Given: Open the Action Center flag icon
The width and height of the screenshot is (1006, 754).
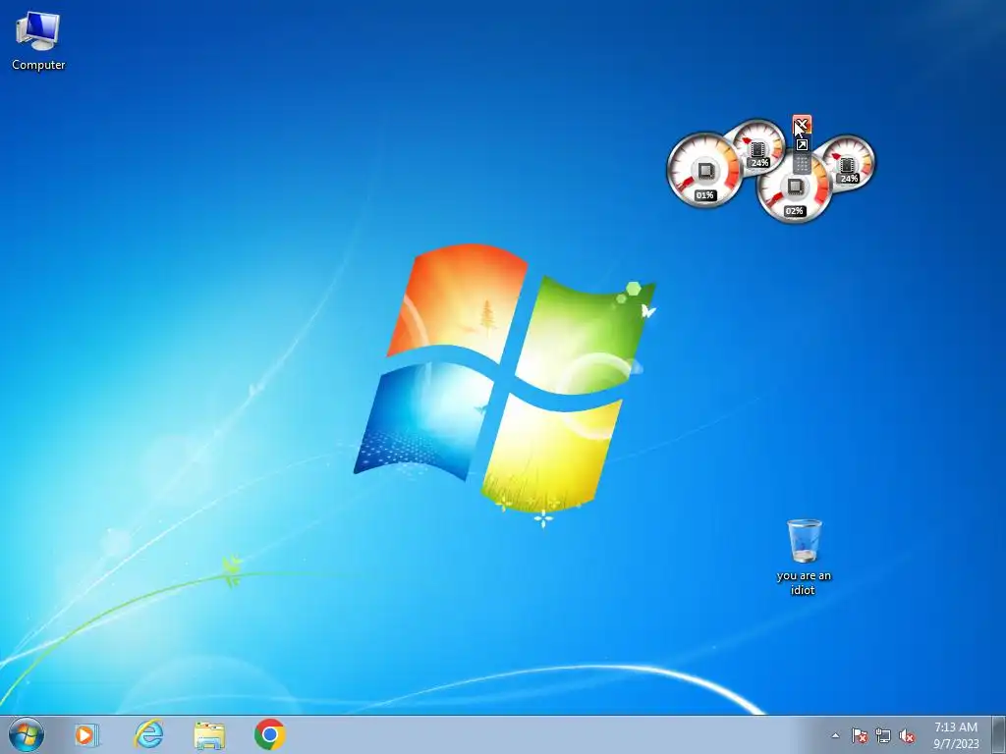Looking at the screenshot, I should pos(859,735).
